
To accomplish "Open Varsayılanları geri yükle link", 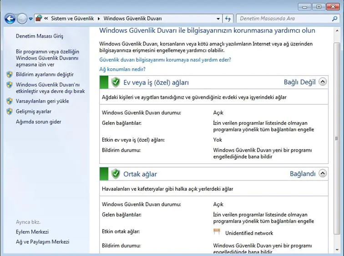I will [x=42, y=101].
